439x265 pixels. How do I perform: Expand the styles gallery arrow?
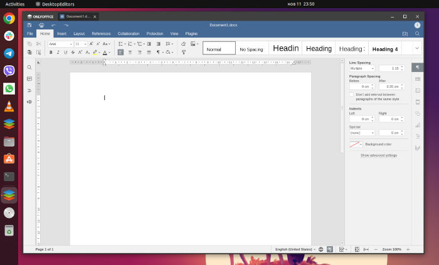[417, 48]
